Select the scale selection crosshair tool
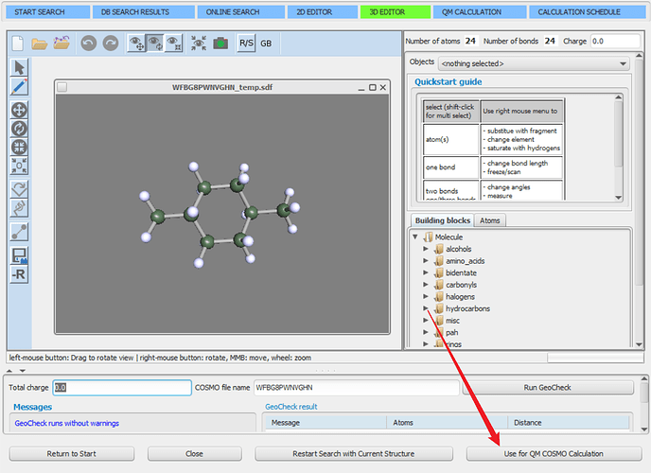The width and height of the screenshot is (651, 473). click(x=19, y=148)
